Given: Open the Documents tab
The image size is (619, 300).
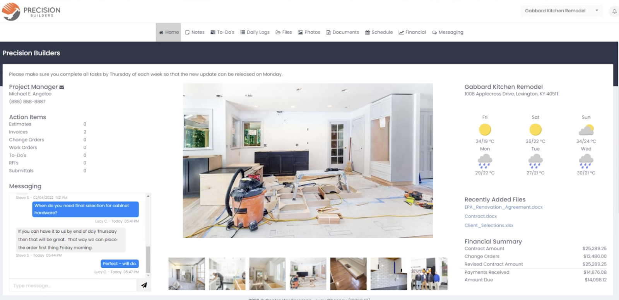Looking at the screenshot, I should pos(343,32).
